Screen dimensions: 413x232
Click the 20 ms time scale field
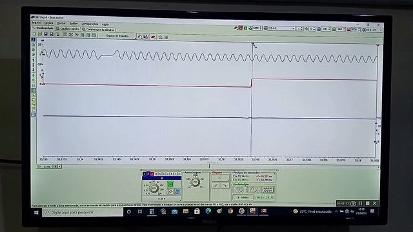47,166
